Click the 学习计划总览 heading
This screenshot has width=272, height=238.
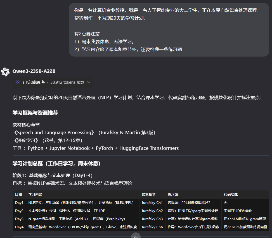56,164
